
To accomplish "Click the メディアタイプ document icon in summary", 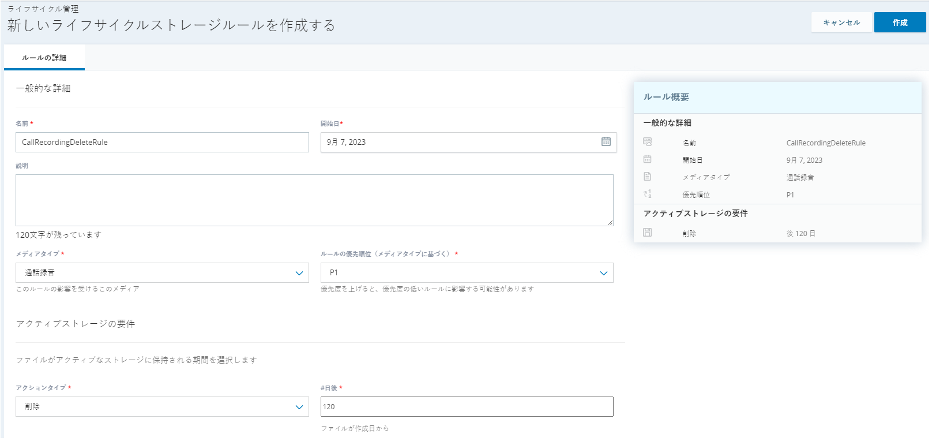I will (647, 177).
